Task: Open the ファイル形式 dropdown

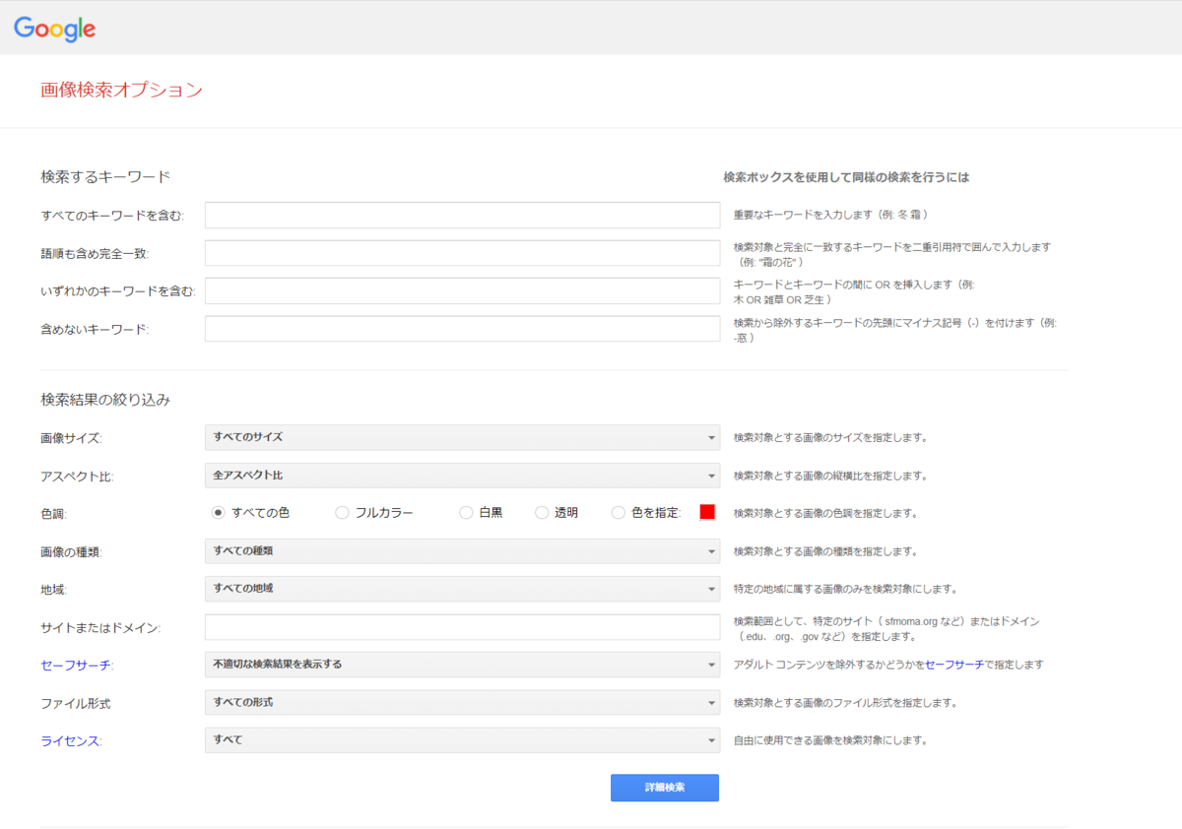Action: 463,702
